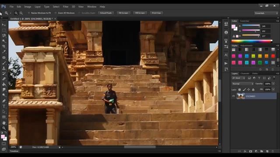Open the Brush Presets panel icon

(x=226, y=47)
